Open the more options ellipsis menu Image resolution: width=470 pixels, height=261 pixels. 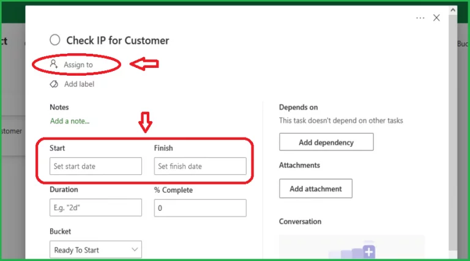[x=420, y=18]
